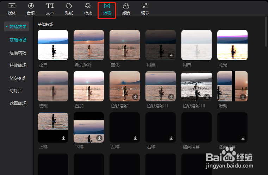Open the 调节 adjustment tab
Screen dimensions: 268x175
point(145,9)
